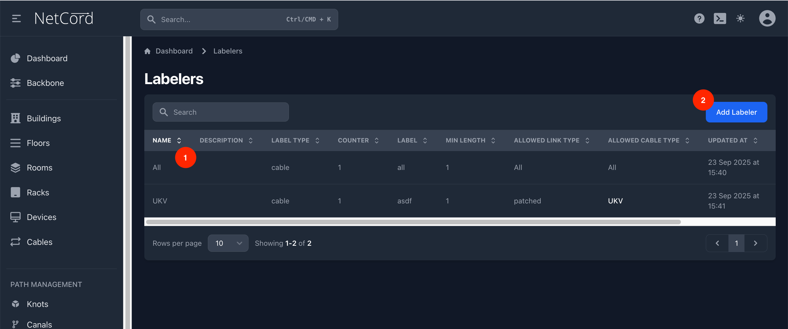788x329 pixels.
Task: Open the Knots path management item
Action: click(x=37, y=304)
